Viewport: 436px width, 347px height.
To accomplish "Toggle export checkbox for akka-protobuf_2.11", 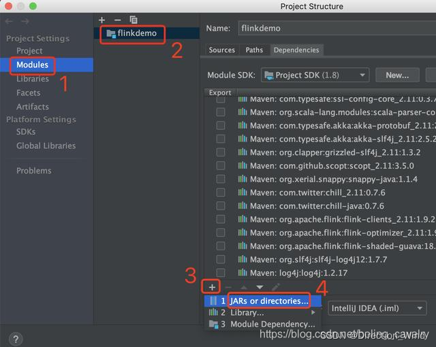I will pyautogui.click(x=221, y=125).
